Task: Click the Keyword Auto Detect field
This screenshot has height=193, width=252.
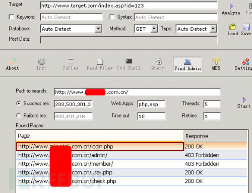Action: (71, 17)
